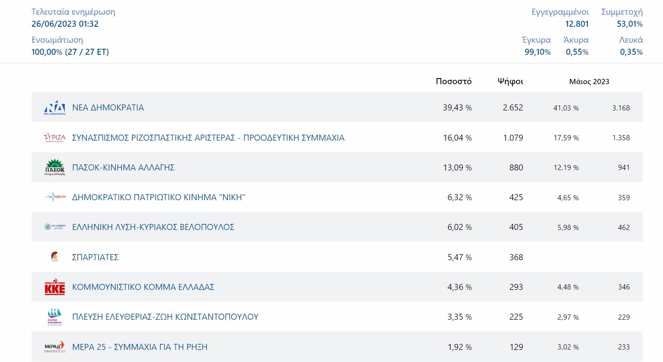This screenshot has height=362, width=663.
Task: Click the Εγγεγραμμένοι label
Action: pyautogui.click(x=560, y=12)
